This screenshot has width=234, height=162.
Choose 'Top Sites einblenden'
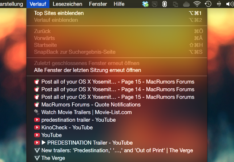click(117, 13)
